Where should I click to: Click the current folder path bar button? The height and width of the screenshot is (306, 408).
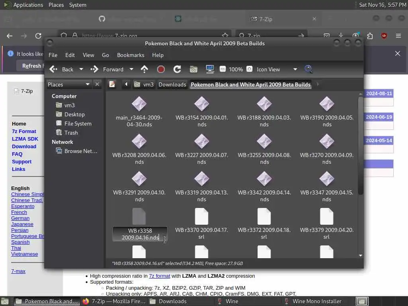point(251,84)
